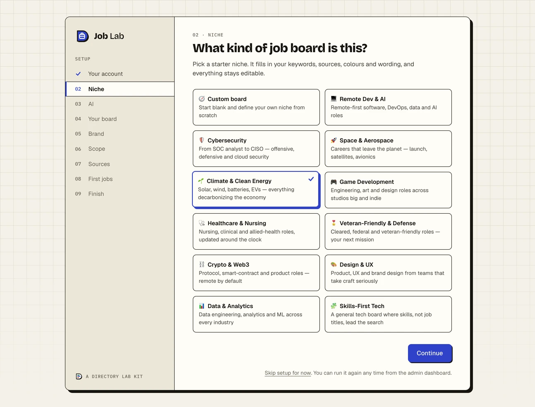Pick the Data & Analytics niche card

(x=256, y=314)
